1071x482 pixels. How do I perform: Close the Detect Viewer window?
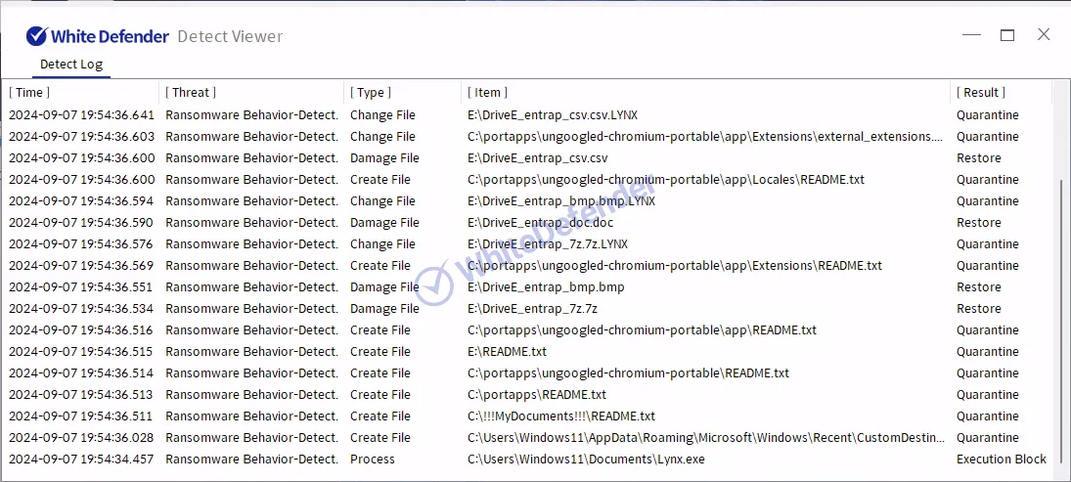[x=1044, y=35]
